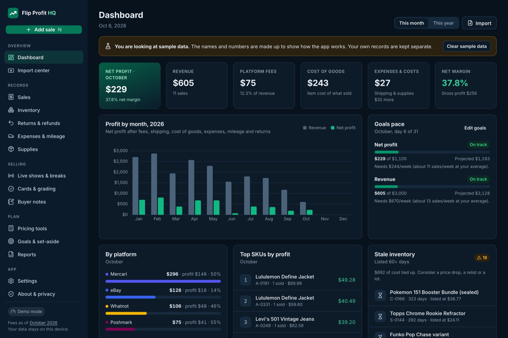The height and width of the screenshot is (338, 508).
Task: Toggle the Revenue legend series
Action: click(x=314, y=128)
